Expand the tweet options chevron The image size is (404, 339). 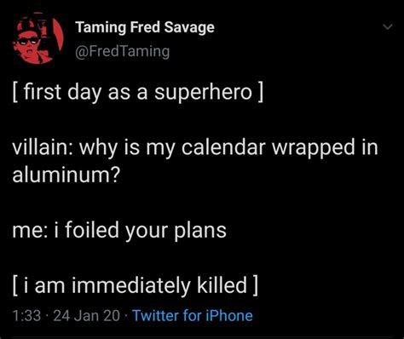pos(388,27)
